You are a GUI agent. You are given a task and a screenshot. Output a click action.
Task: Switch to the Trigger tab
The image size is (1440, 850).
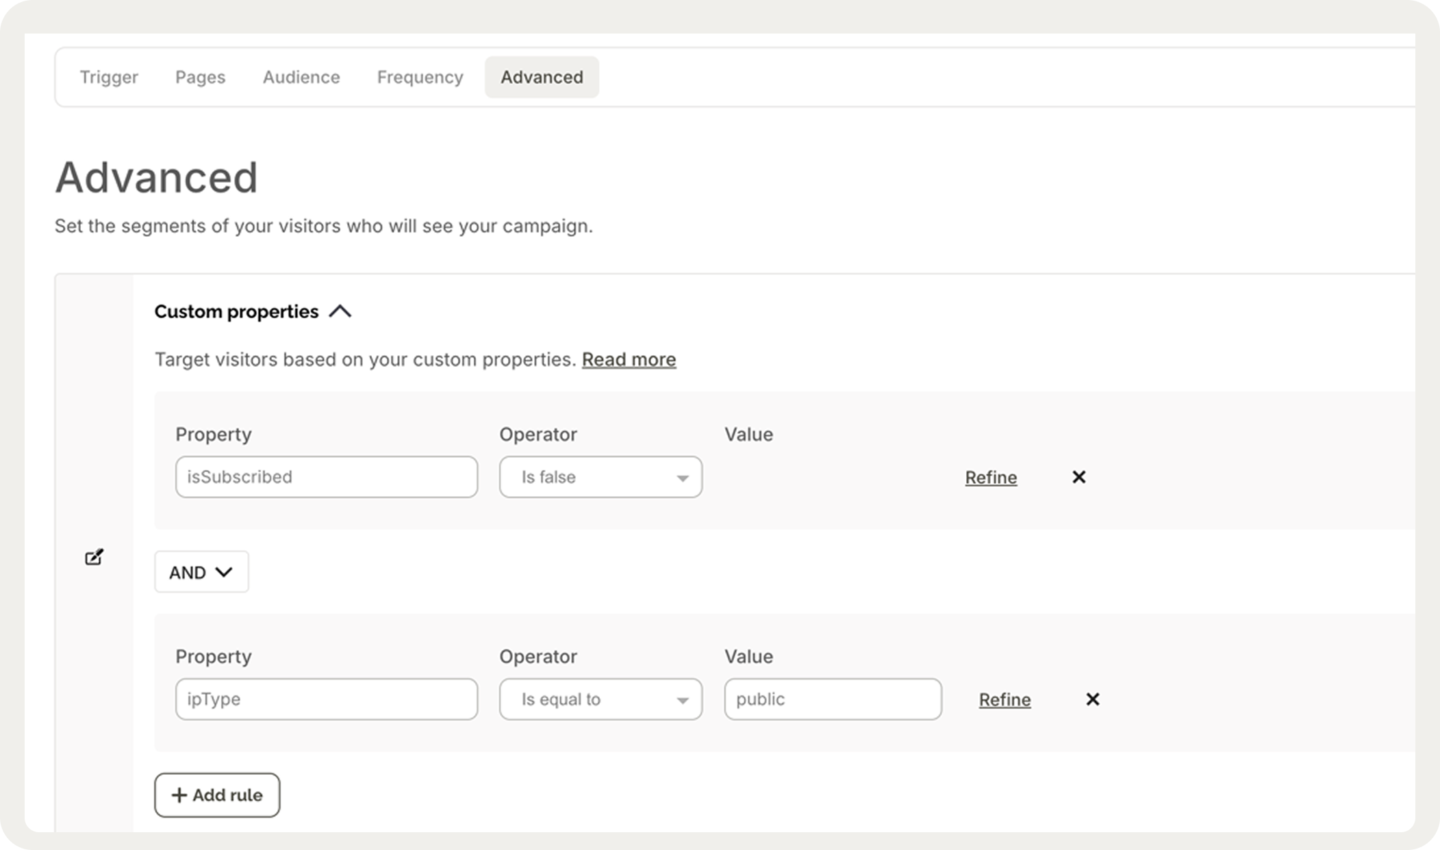tap(109, 77)
